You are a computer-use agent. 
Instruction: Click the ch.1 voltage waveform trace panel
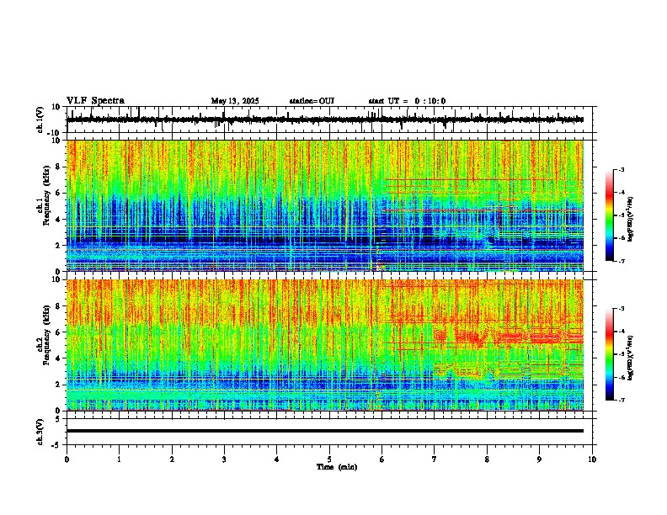tap(331, 119)
